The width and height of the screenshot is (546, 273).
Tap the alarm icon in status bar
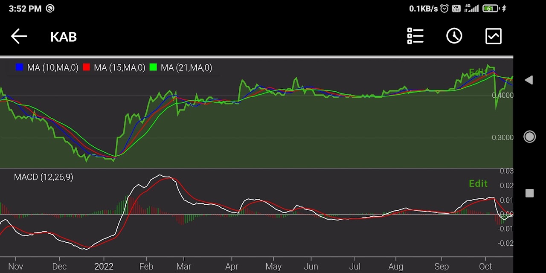444,9
